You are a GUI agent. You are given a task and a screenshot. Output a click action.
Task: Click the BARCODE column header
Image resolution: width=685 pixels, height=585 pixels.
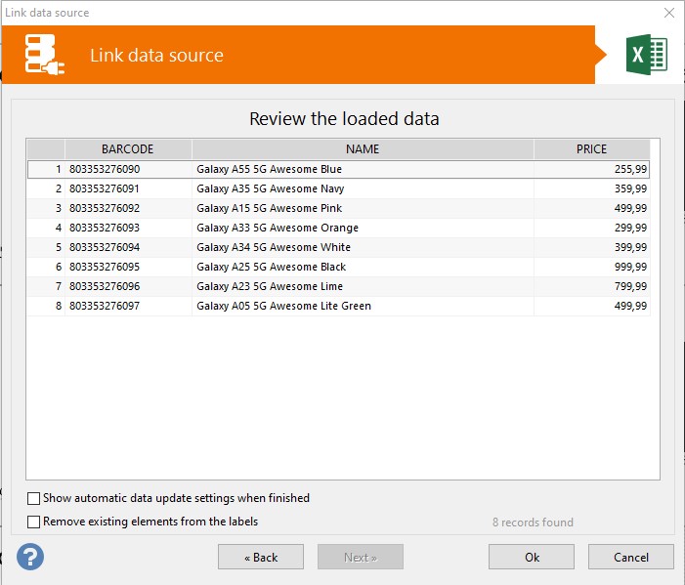click(128, 149)
